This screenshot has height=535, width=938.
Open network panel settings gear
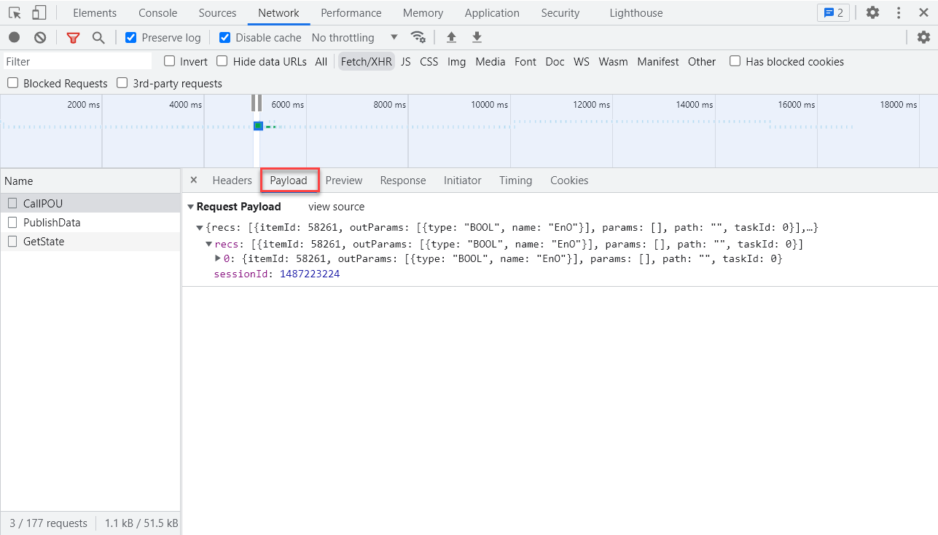tap(923, 37)
